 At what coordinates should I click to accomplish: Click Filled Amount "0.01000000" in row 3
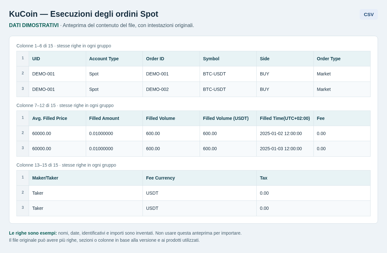114,149
